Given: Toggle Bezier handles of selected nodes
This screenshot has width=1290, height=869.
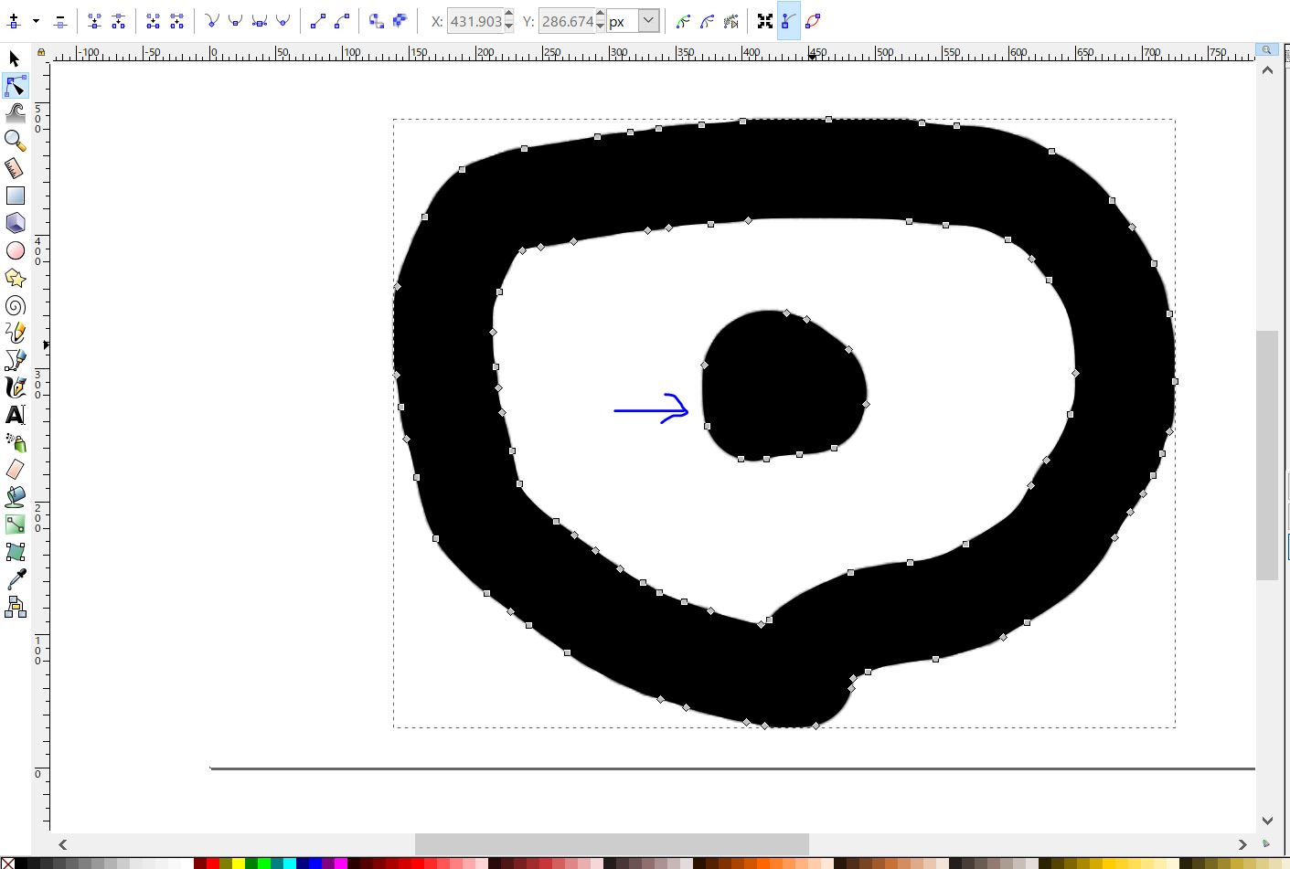Looking at the screenshot, I should [x=789, y=21].
